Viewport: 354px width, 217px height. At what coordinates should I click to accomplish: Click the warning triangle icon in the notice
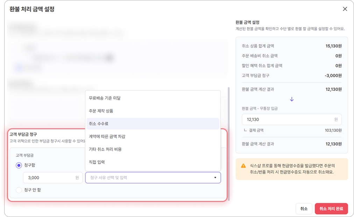[243, 166]
